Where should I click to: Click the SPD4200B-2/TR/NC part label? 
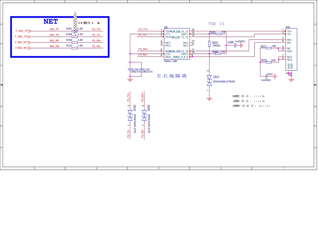coord(224,81)
